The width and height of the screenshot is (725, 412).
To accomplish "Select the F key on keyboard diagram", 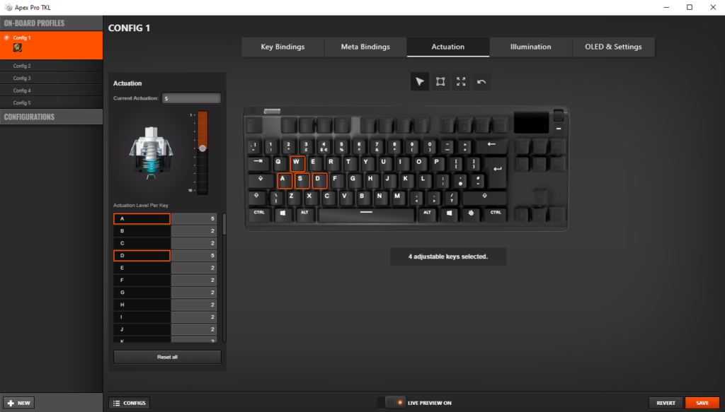I will coord(336,180).
